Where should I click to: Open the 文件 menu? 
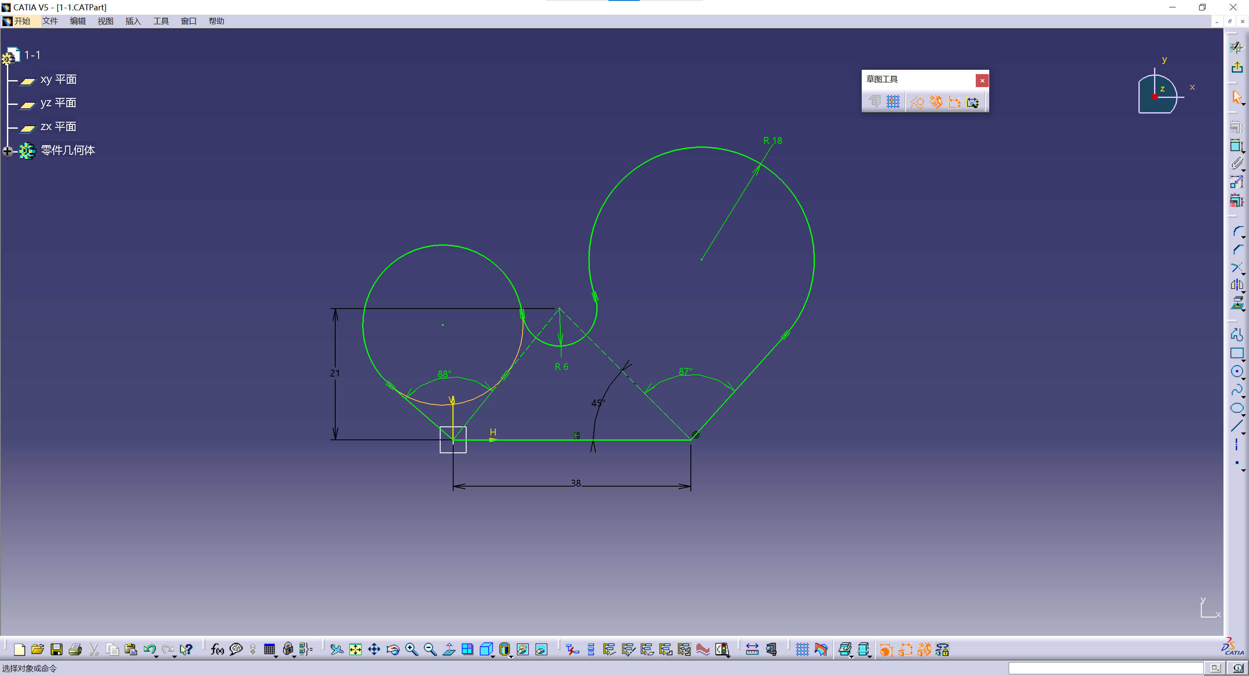(49, 21)
